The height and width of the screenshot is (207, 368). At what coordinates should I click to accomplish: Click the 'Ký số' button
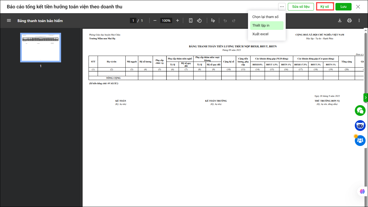tap(325, 7)
